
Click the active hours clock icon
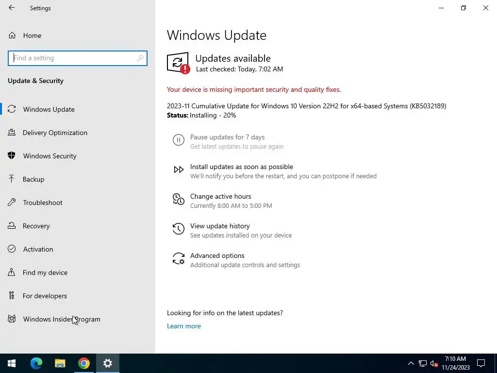tap(179, 199)
